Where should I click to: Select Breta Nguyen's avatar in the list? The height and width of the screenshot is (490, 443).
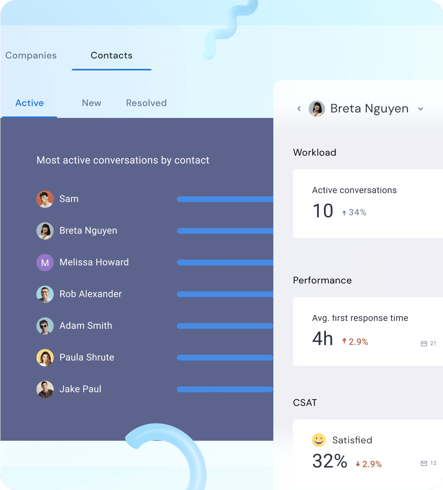45,231
